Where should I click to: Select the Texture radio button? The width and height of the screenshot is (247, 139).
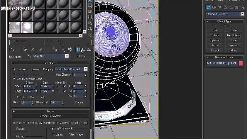[14, 69]
